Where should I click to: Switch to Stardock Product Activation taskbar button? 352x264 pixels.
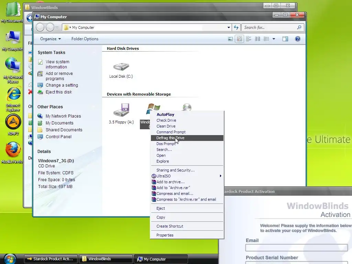(x=51, y=259)
